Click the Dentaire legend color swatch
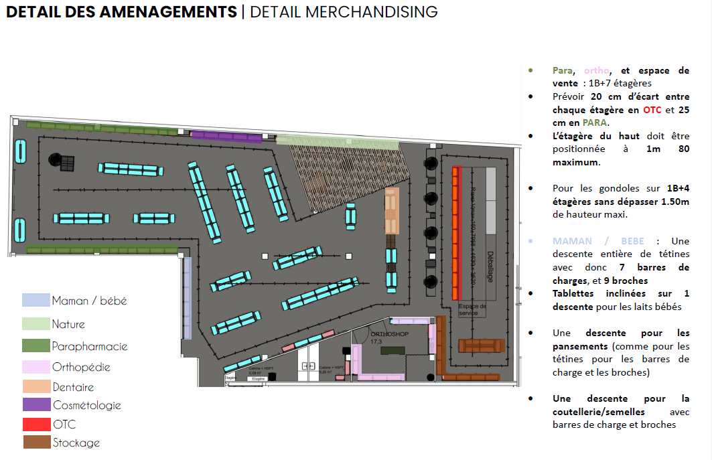Viewport: 712px width, 460px height. click(36, 387)
